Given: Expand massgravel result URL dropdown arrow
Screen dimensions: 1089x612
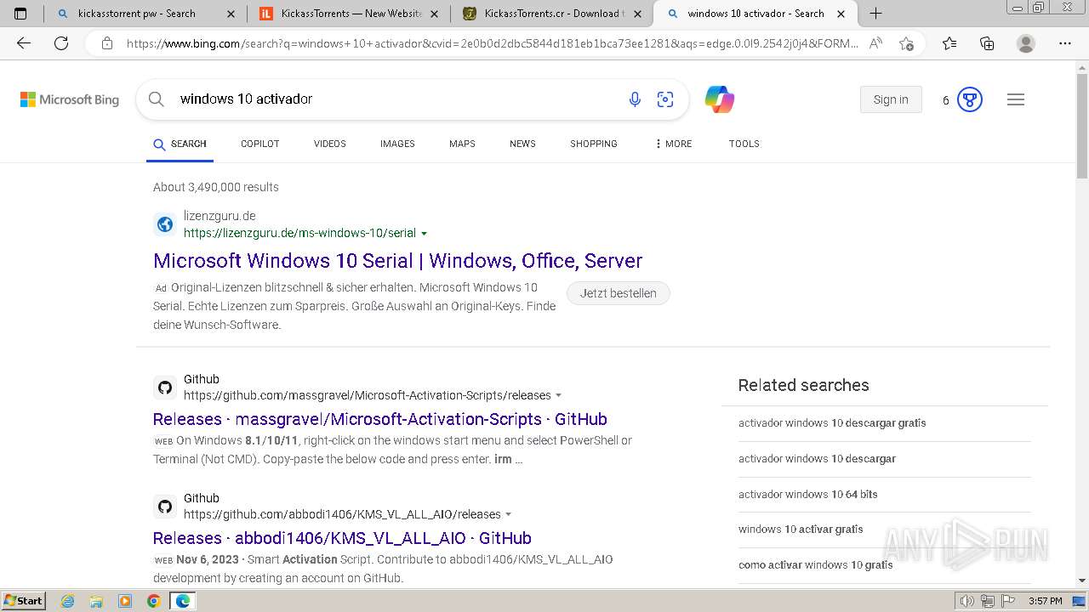Looking at the screenshot, I should tap(559, 395).
